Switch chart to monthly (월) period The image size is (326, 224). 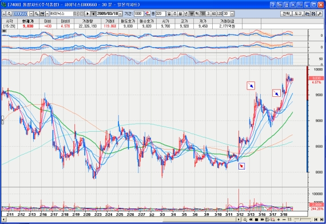[x=181, y=14]
